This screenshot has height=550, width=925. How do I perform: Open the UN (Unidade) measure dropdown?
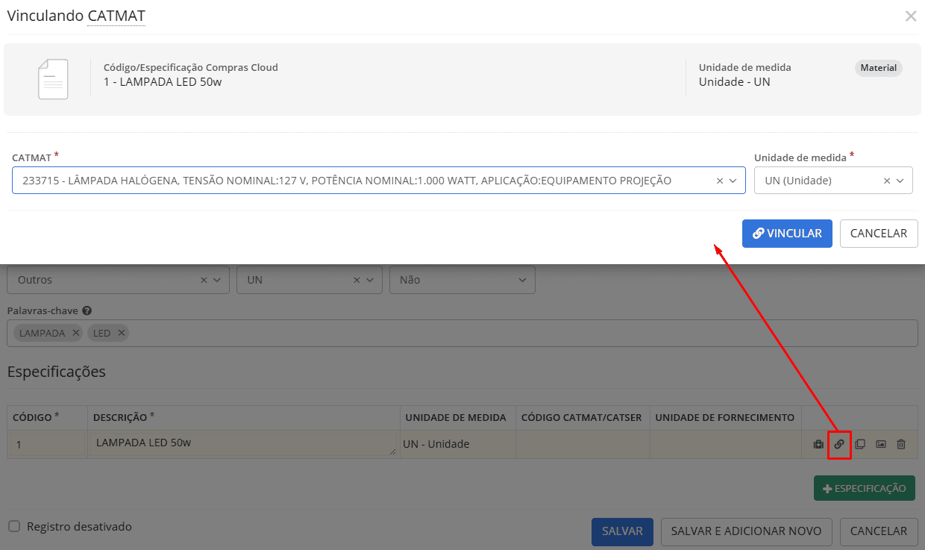(900, 181)
